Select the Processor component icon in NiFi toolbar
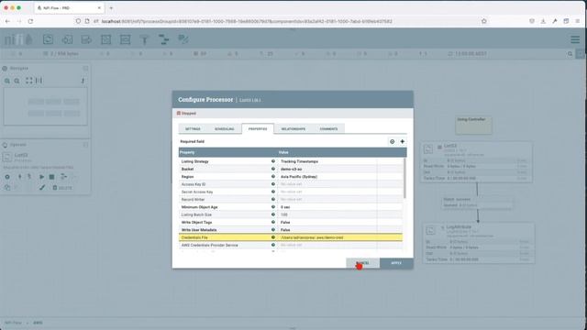 coord(48,39)
